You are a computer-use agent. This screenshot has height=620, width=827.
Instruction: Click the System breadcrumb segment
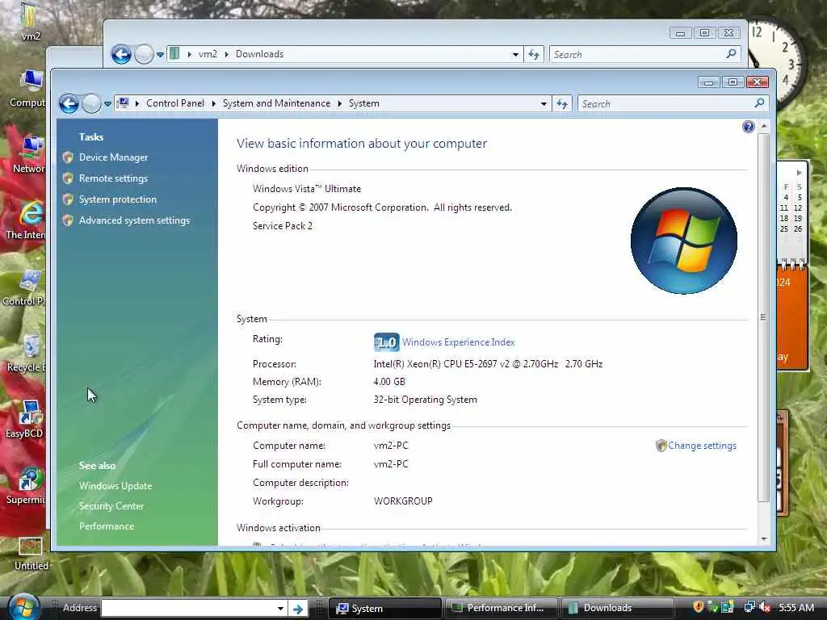tap(364, 103)
